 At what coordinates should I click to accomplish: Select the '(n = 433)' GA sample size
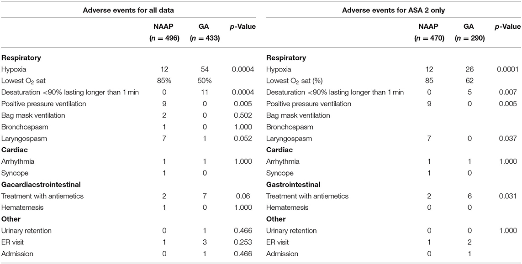pyautogui.click(x=205, y=38)
